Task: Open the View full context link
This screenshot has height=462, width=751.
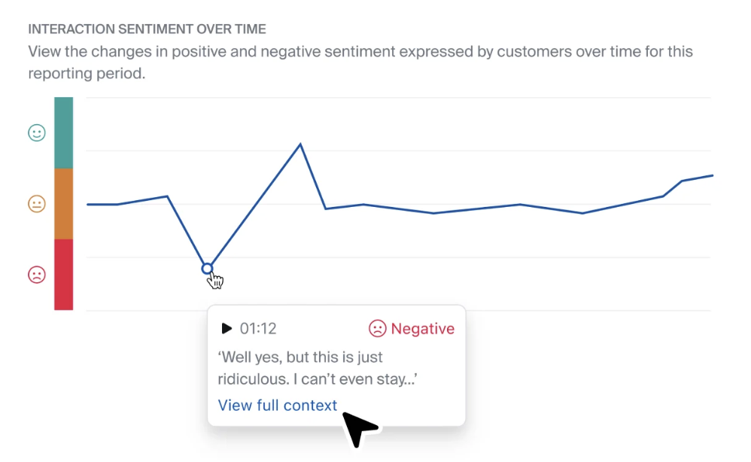Action: click(x=277, y=406)
